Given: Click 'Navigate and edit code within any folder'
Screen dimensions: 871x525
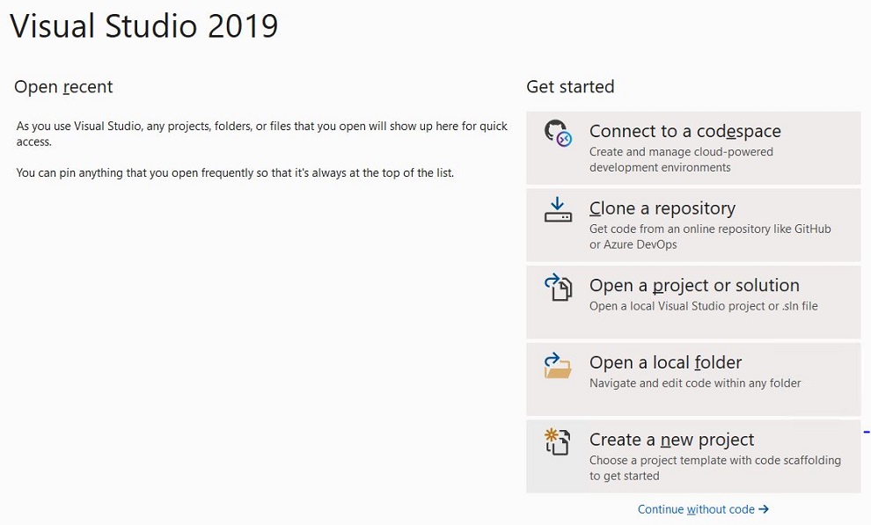Looking at the screenshot, I should pyautogui.click(x=695, y=383).
